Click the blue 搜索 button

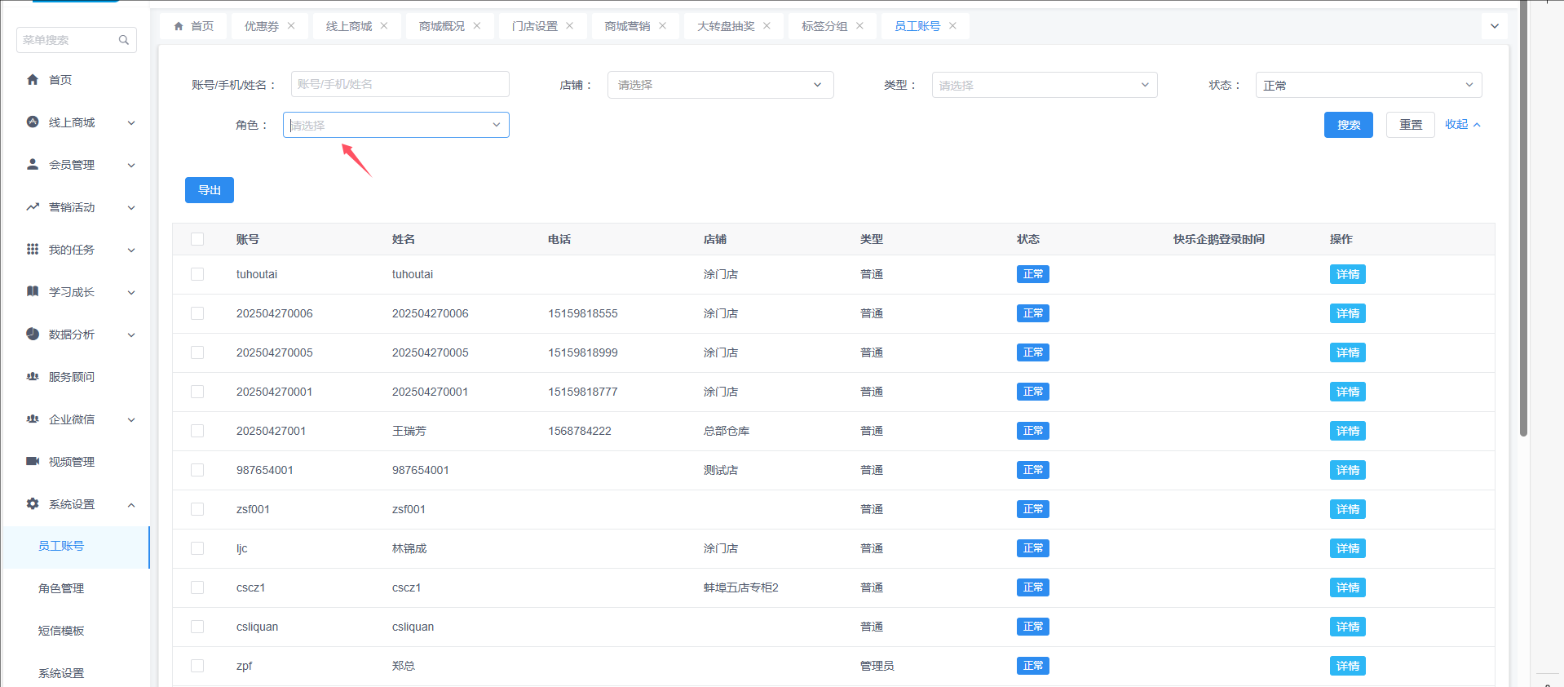click(1348, 125)
